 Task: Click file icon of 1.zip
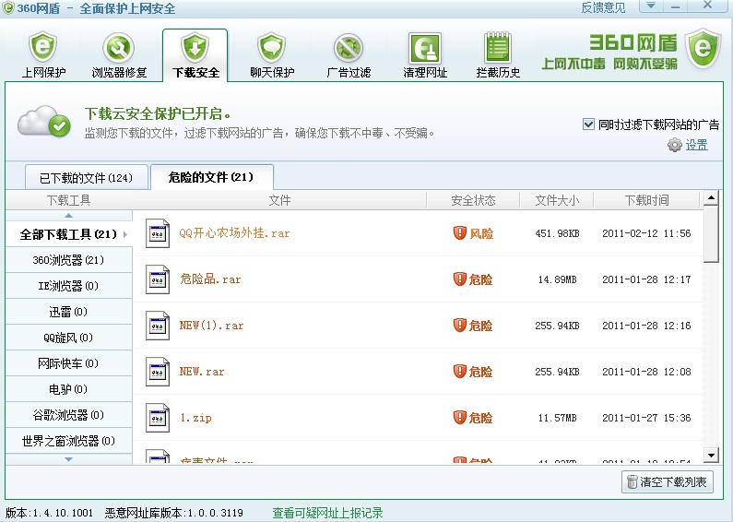[x=158, y=418]
